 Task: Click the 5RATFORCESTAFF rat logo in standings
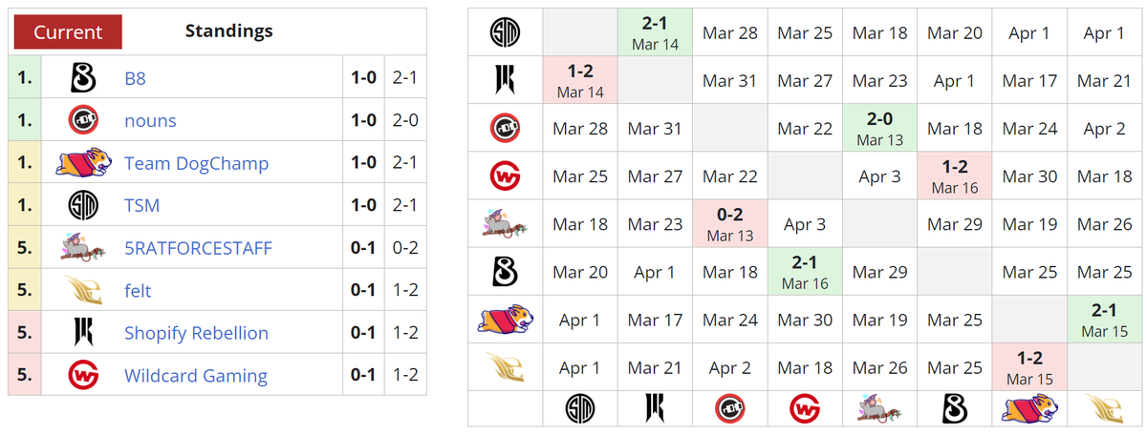point(83,248)
